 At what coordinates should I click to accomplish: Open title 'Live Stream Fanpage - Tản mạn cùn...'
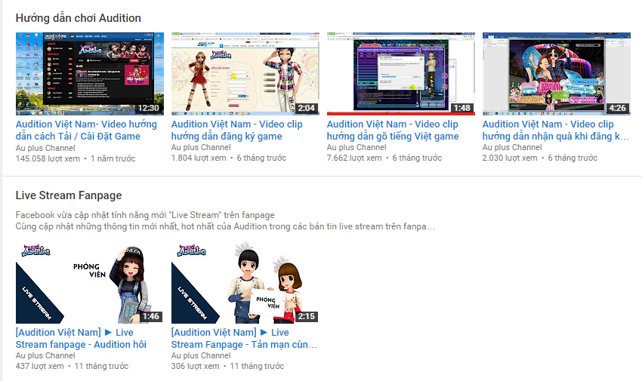(x=244, y=339)
